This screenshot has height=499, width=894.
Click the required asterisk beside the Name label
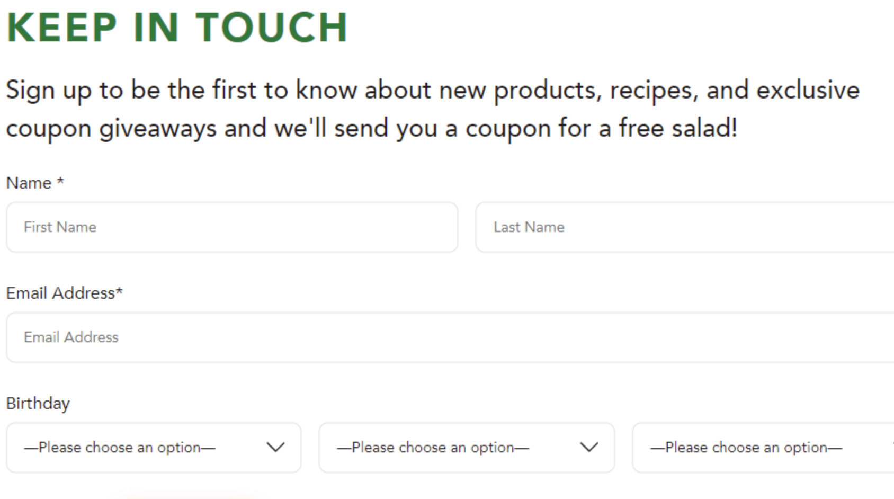(x=60, y=181)
